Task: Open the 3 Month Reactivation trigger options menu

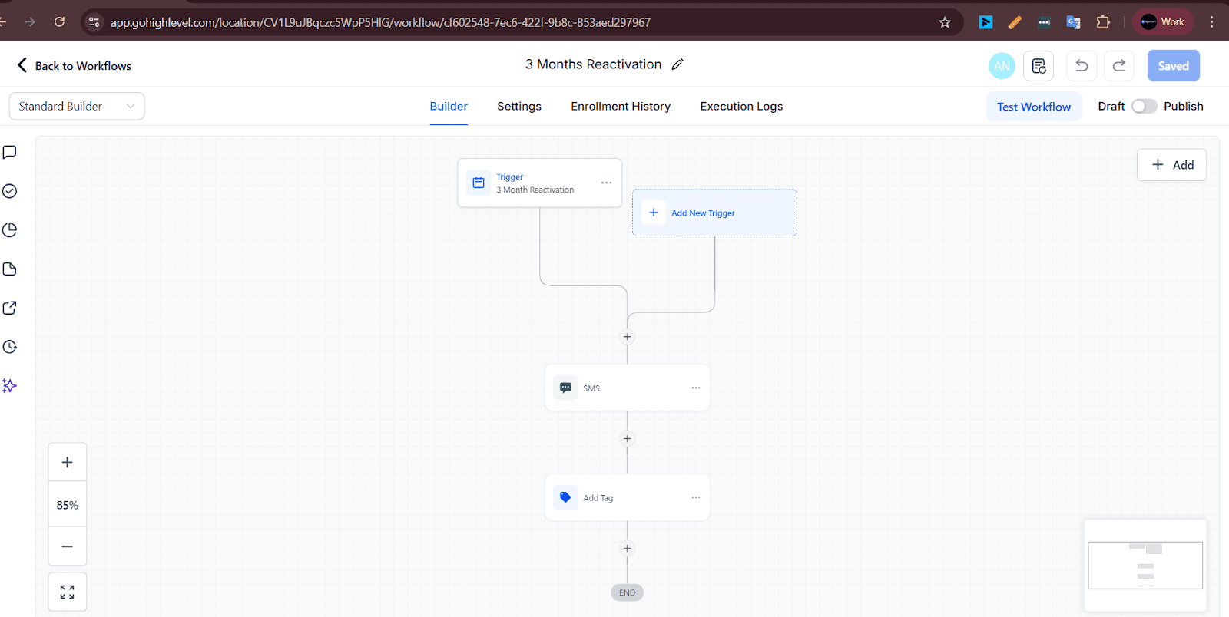Action: click(606, 183)
